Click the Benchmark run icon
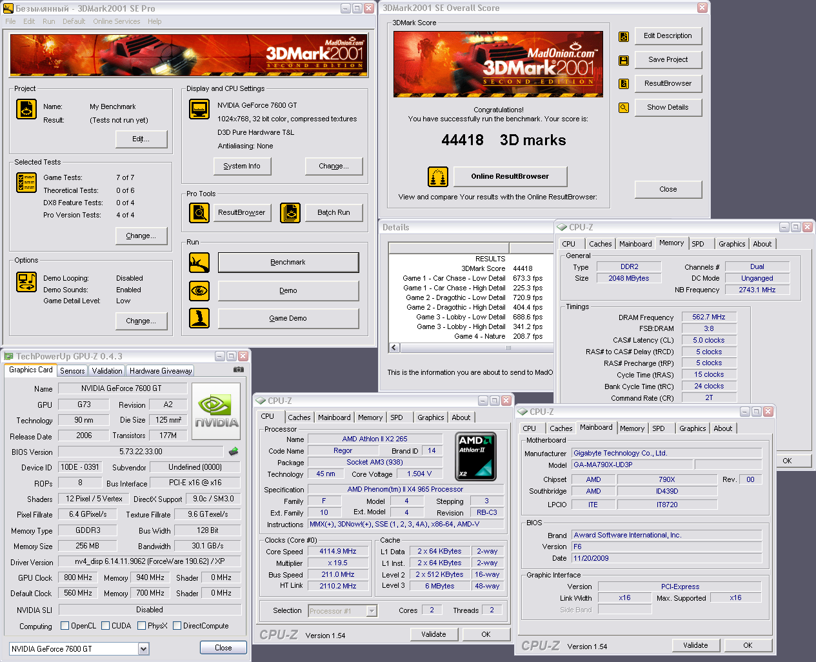The width and height of the screenshot is (816, 662). (x=199, y=263)
